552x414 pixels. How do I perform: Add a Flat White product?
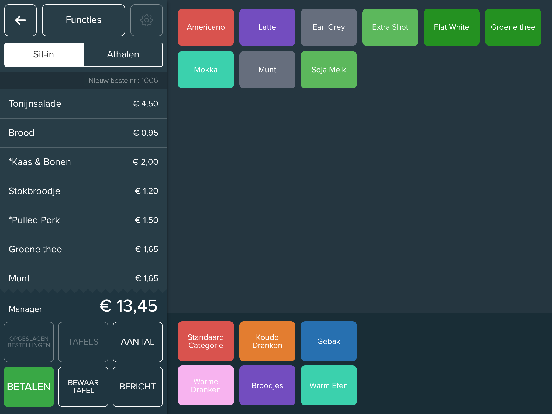pyautogui.click(x=451, y=27)
